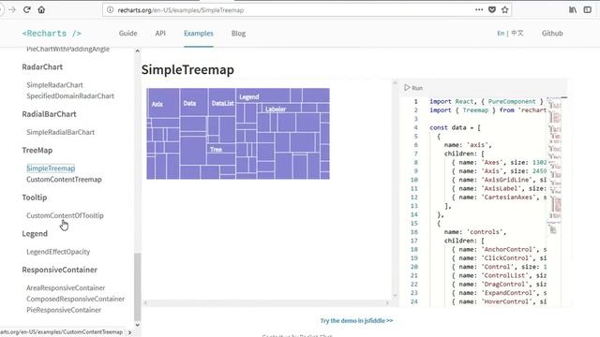
Task: Click the Recharts logo
Action: [52, 34]
